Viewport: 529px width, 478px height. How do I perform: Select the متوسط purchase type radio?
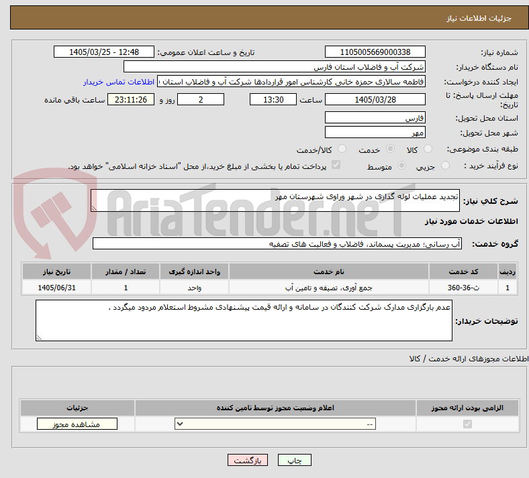point(401,166)
